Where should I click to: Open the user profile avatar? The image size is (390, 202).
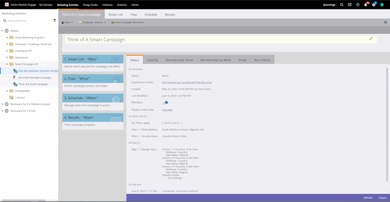tap(382, 5)
